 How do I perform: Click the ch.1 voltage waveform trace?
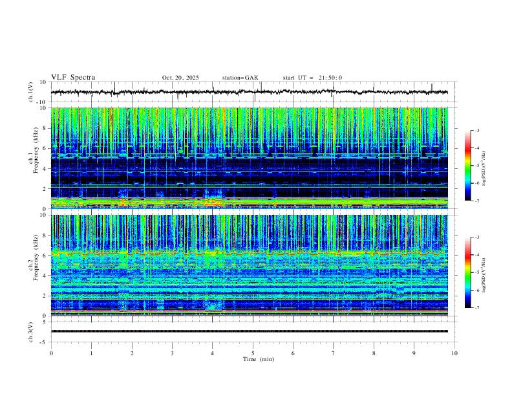coord(249,92)
